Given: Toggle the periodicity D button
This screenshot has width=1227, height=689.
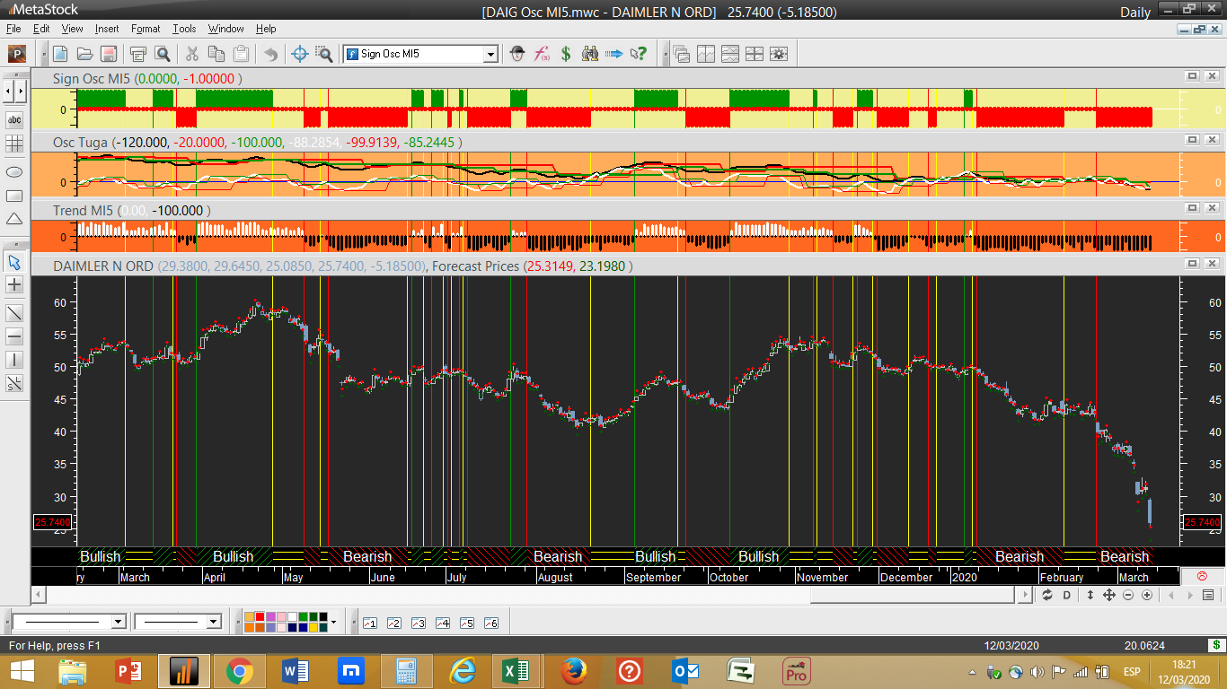Looking at the screenshot, I should [1067, 595].
